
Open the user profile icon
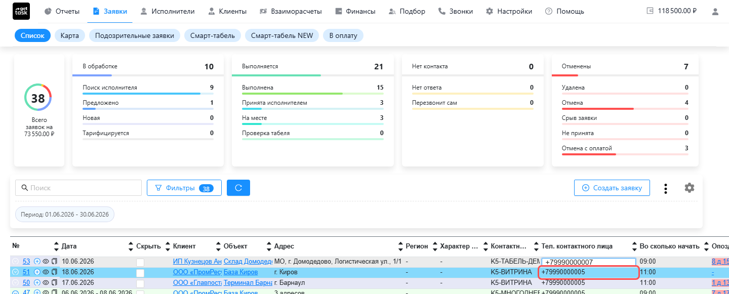(x=715, y=11)
